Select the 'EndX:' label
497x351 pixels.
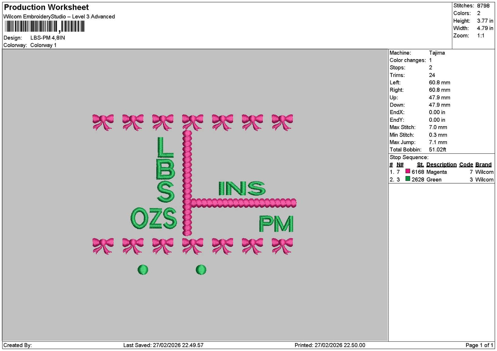[397, 112]
